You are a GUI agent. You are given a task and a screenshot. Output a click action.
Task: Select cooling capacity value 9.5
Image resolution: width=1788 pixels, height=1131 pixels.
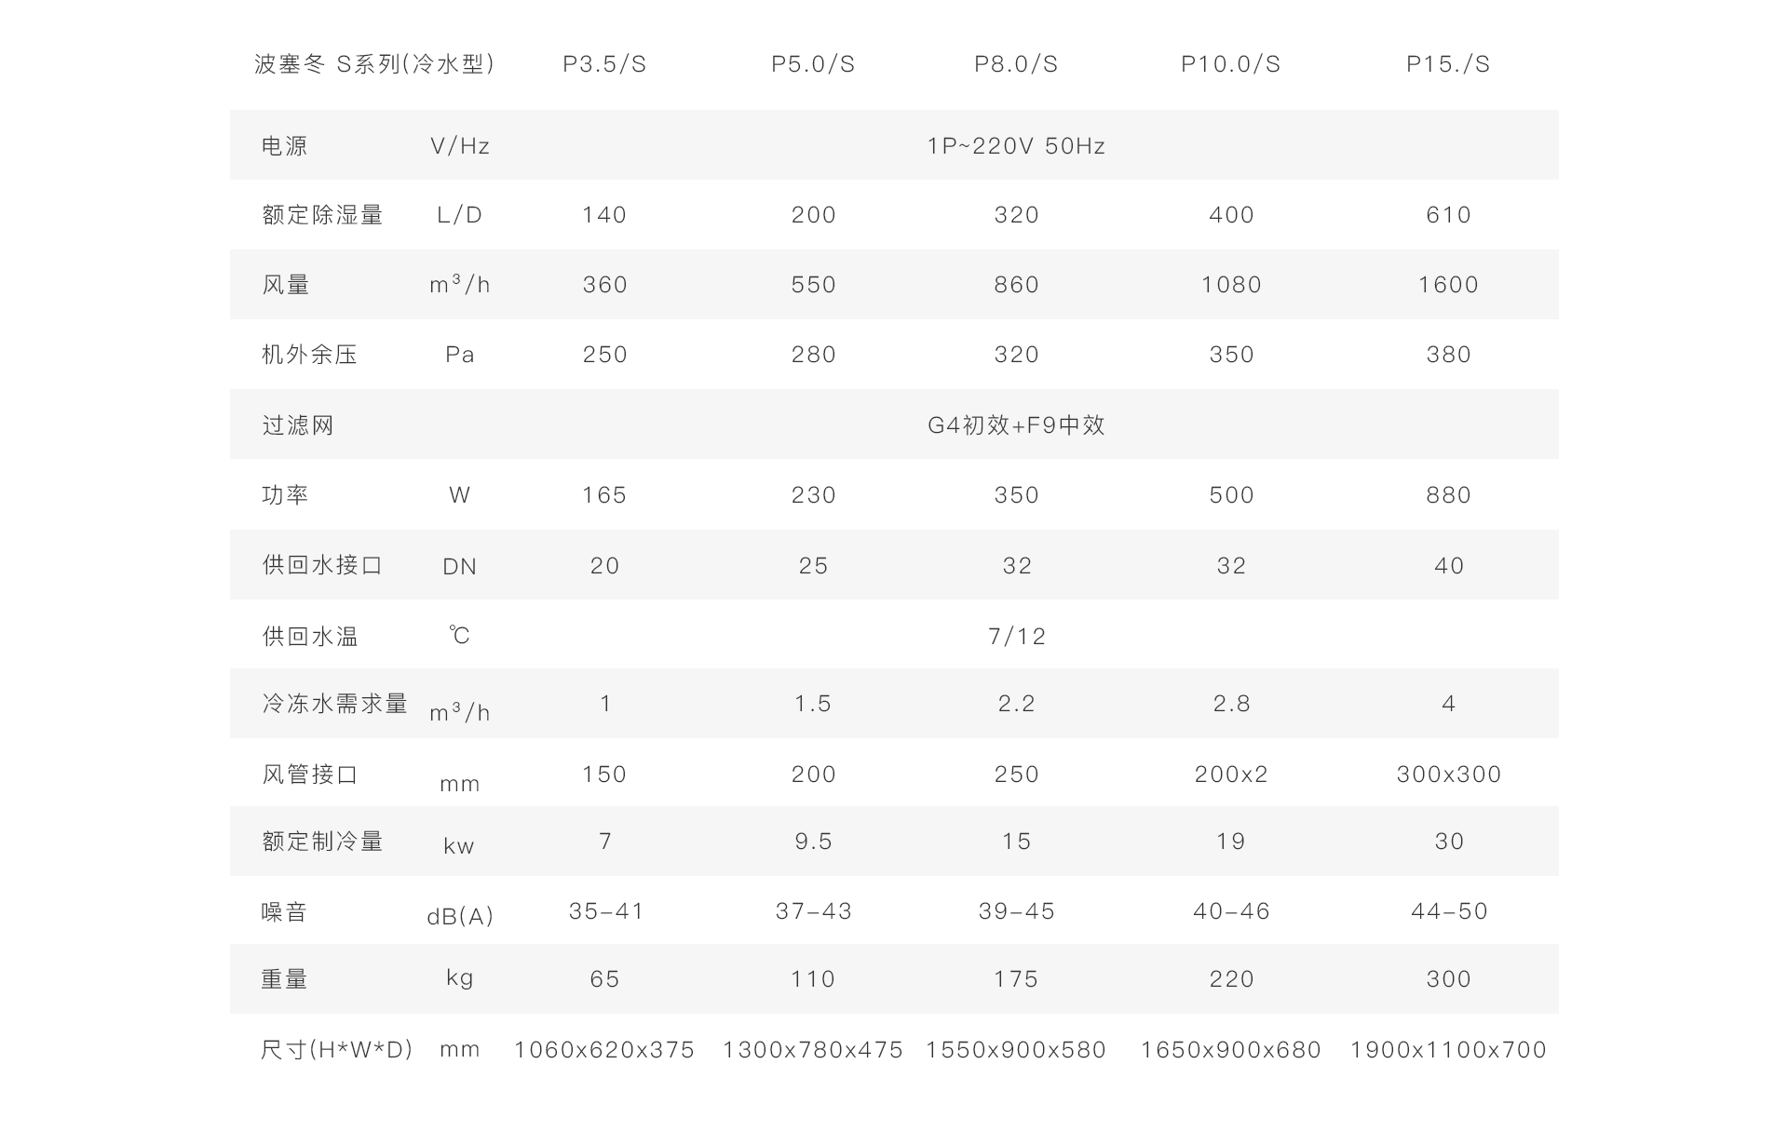coord(813,842)
